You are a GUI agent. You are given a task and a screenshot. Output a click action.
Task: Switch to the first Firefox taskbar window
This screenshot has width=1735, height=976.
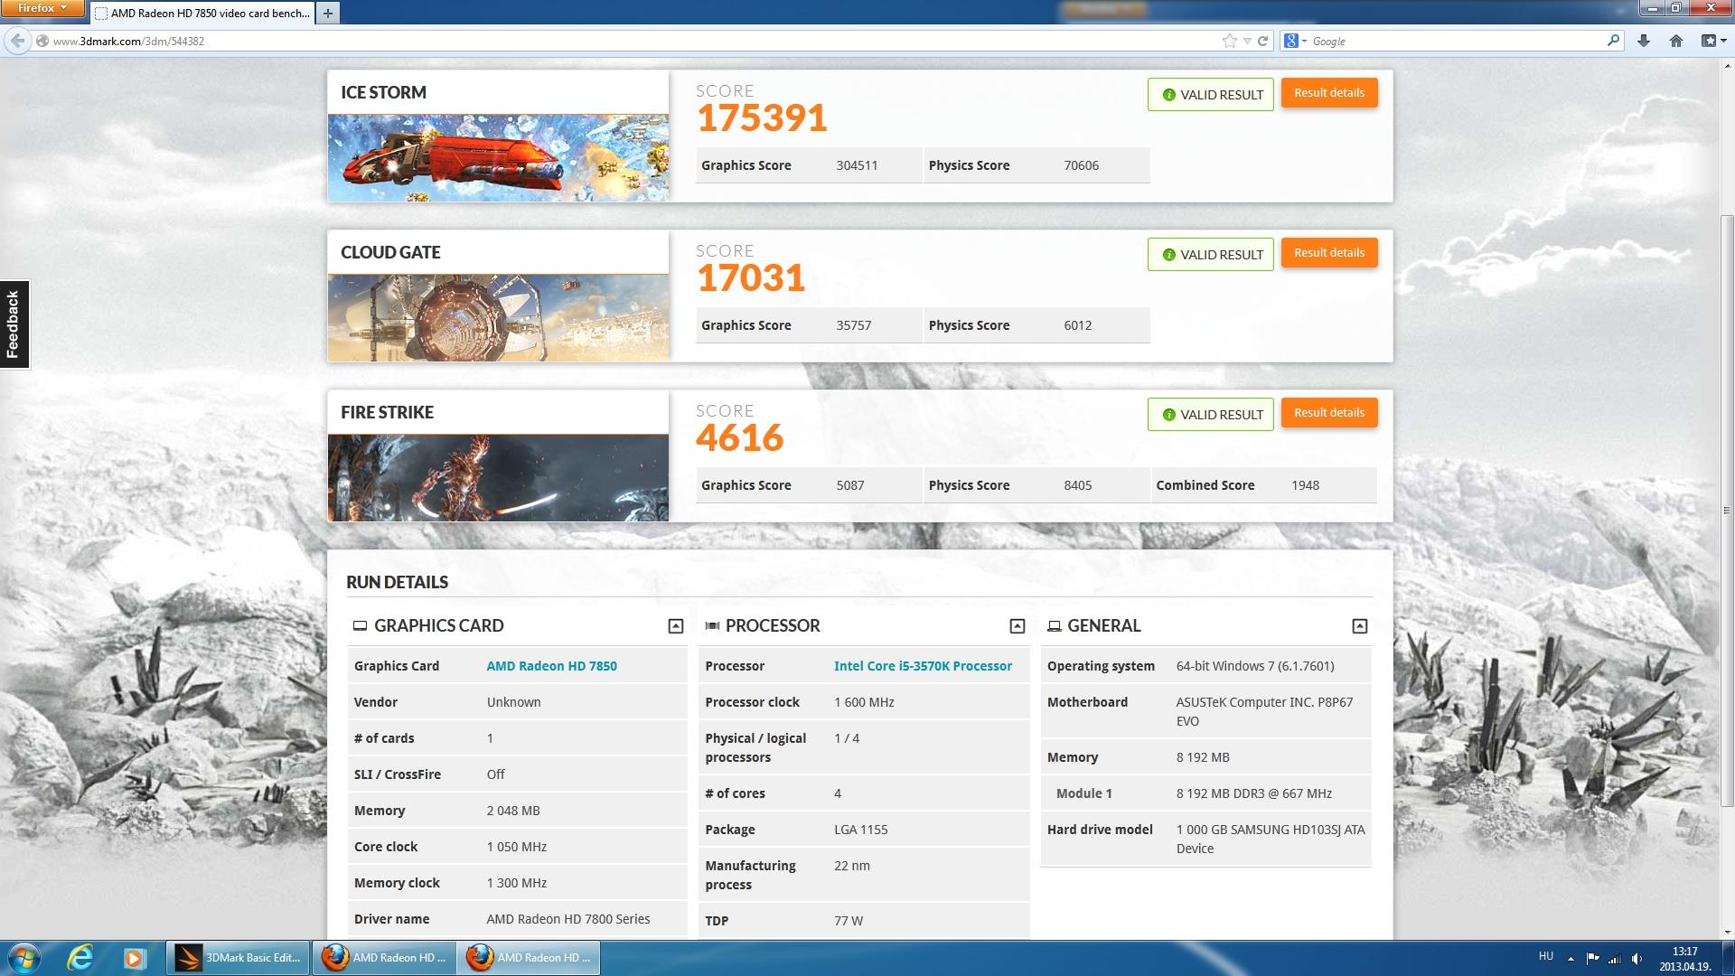[383, 958]
